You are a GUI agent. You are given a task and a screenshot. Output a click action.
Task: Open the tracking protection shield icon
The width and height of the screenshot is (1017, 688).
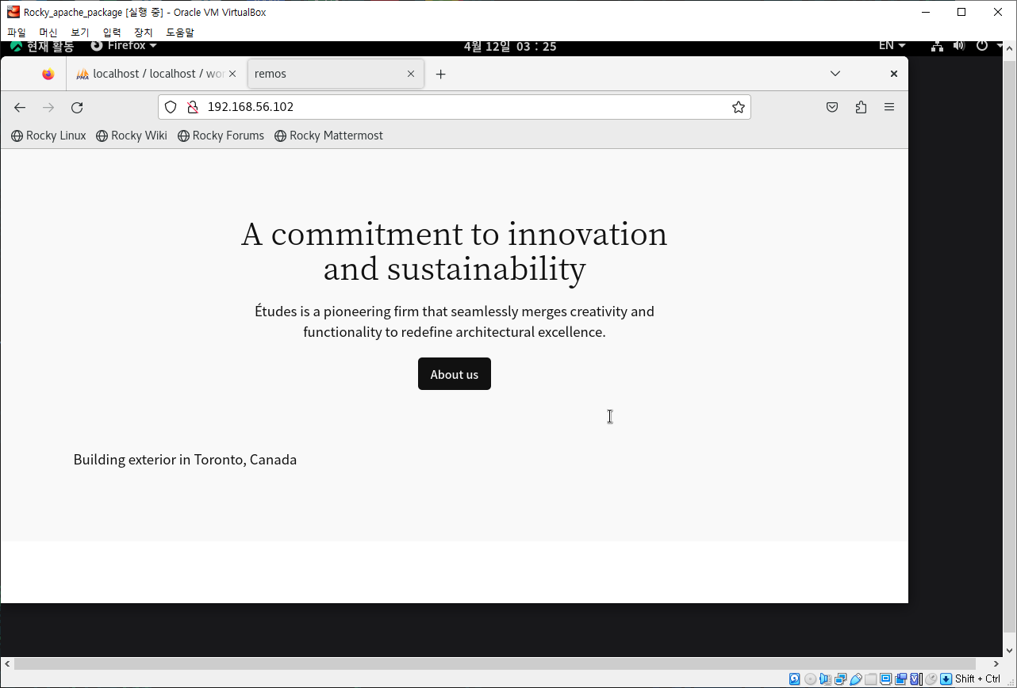171,107
